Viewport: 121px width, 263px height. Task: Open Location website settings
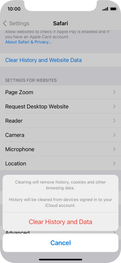60,163
